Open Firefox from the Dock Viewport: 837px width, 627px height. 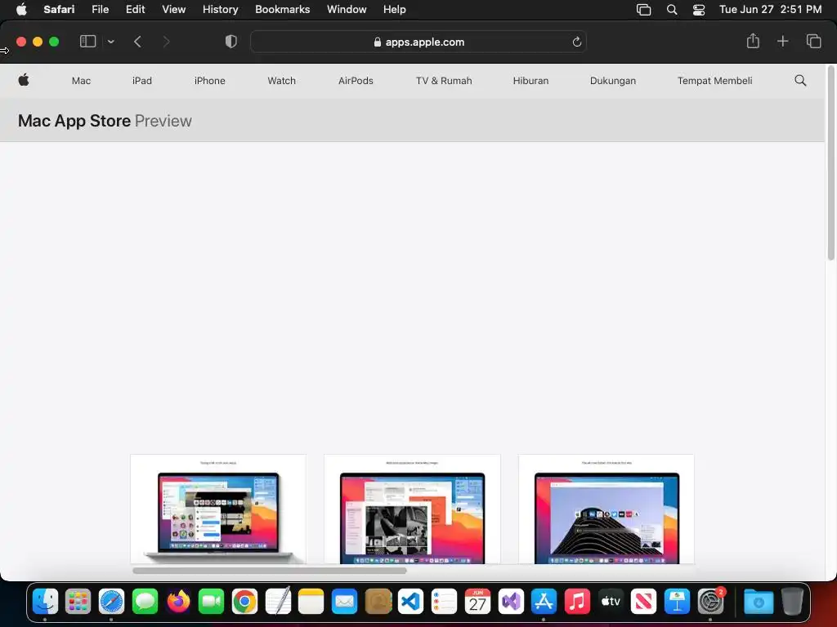click(178, 602)
